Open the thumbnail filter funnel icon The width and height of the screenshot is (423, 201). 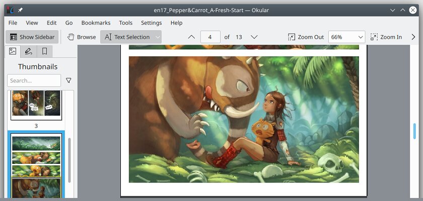68,80
